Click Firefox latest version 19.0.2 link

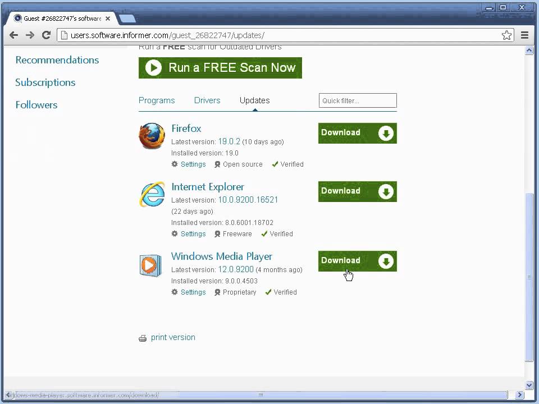click(229, 141)
